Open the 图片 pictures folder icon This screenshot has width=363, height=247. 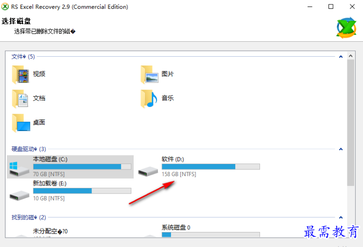(x=149, y=74)
